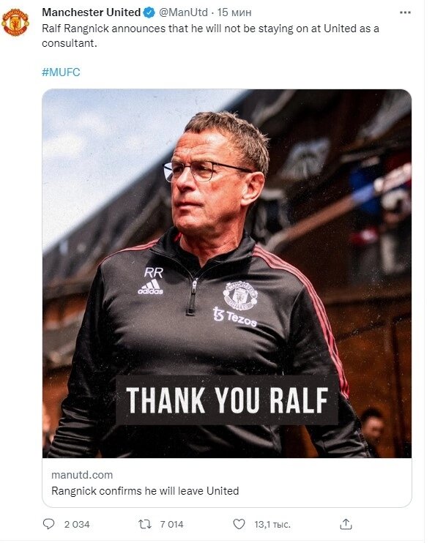Click the manutd.com domain label
Image resolution: width=435 pixels, height=543 pixels.
tap(82, 475)
